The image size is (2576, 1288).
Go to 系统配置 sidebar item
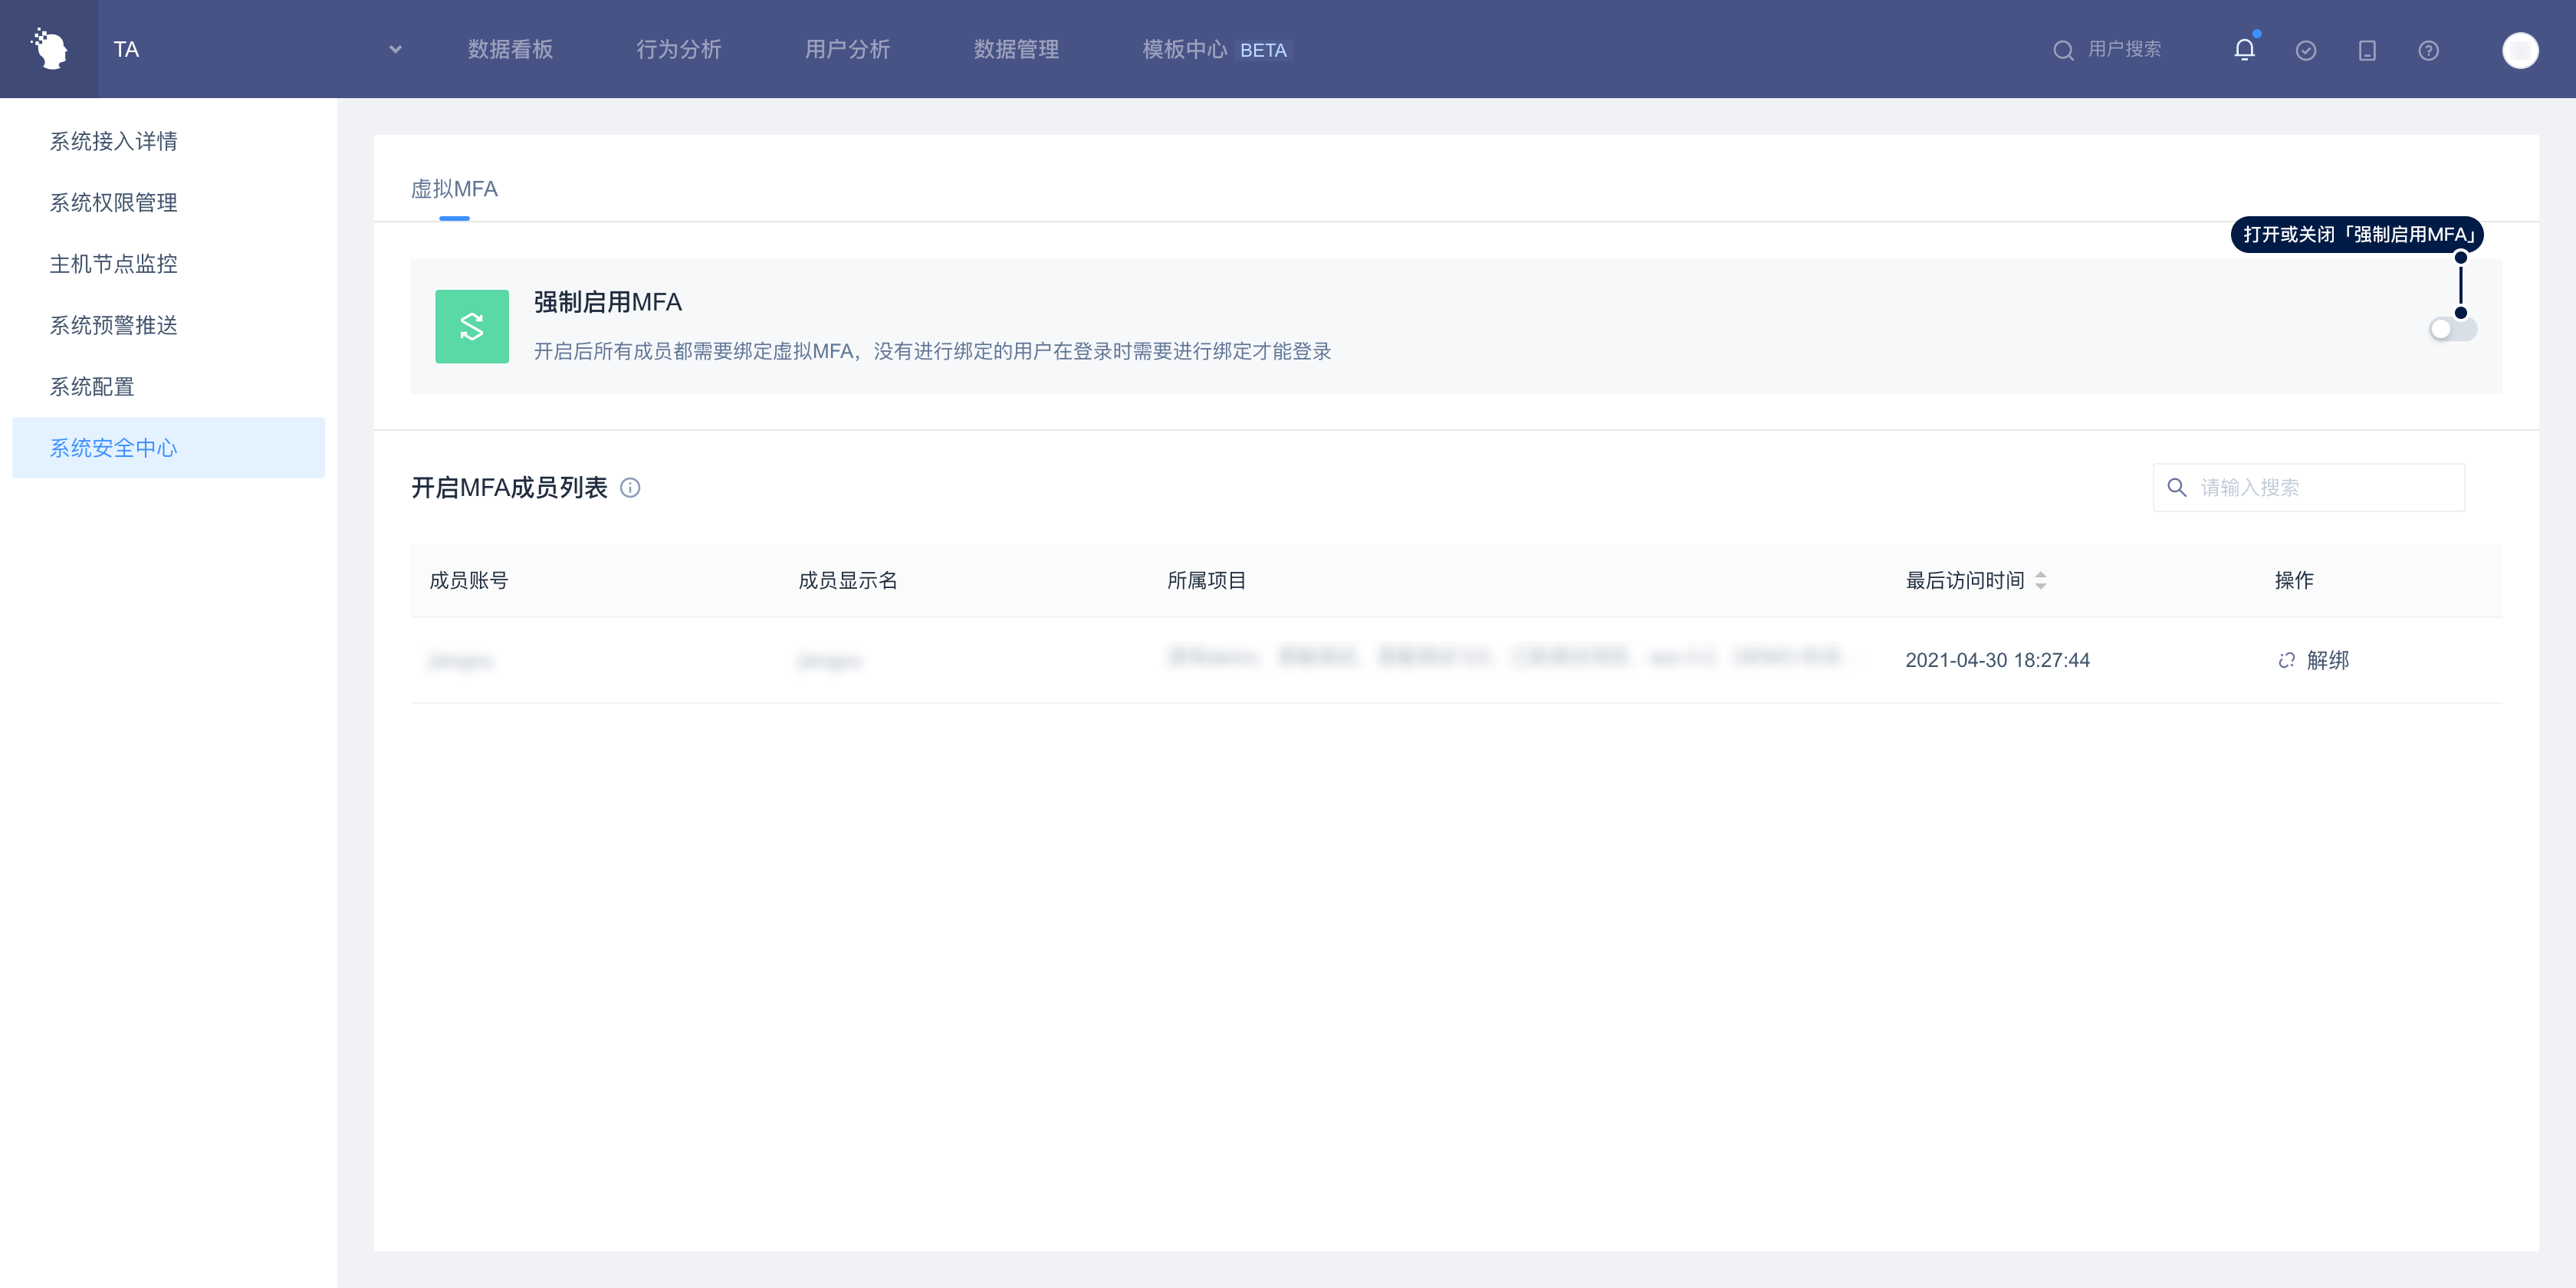pos(92,387)
